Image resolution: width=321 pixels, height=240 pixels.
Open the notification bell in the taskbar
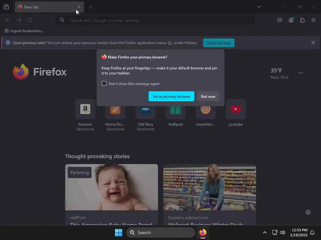coord(312,232)
